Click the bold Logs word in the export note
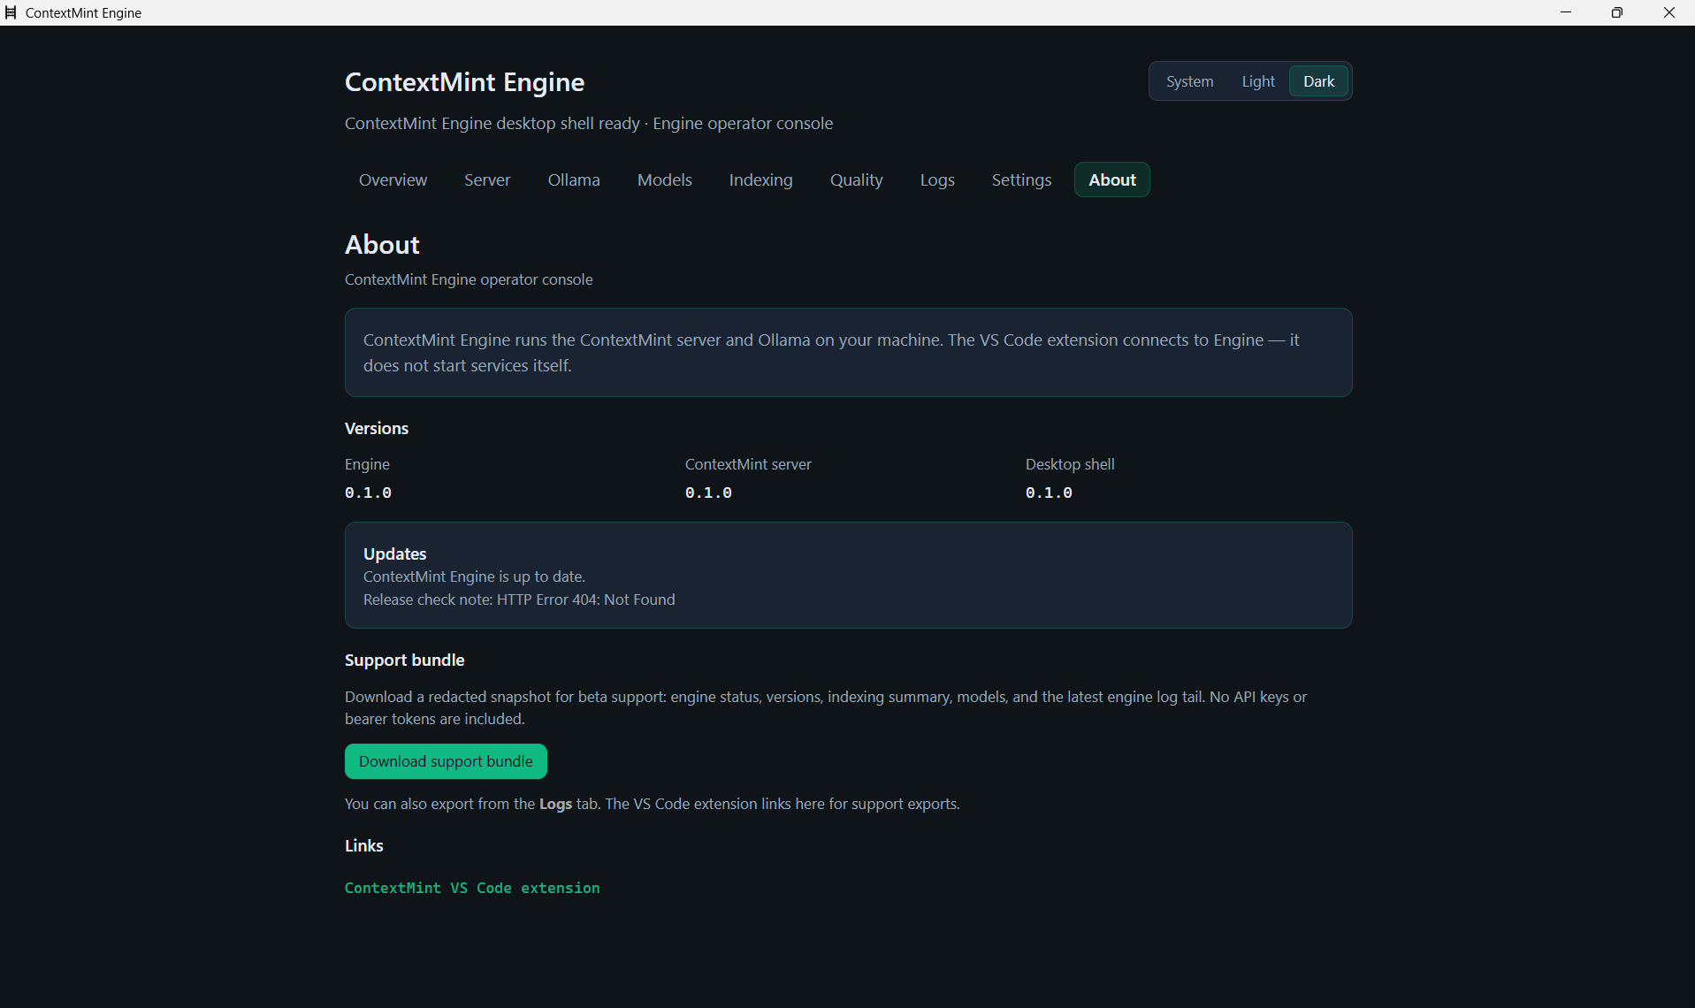1695x1008 pixels. pyautogui.click(x=555, y=804)
